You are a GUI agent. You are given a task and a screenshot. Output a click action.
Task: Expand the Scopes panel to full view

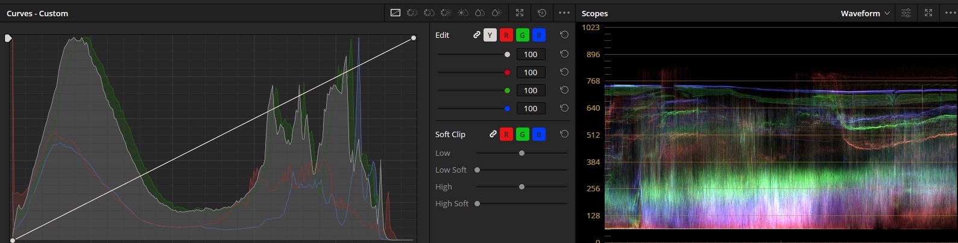coord(928,13)
